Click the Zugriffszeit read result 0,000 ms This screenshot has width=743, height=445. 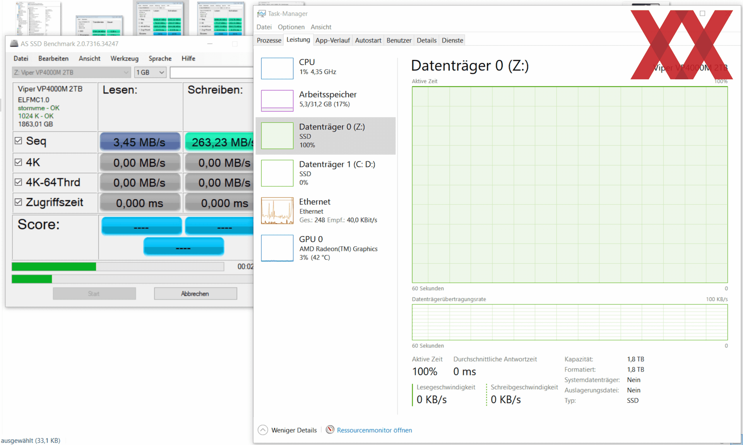coord(140,203)
